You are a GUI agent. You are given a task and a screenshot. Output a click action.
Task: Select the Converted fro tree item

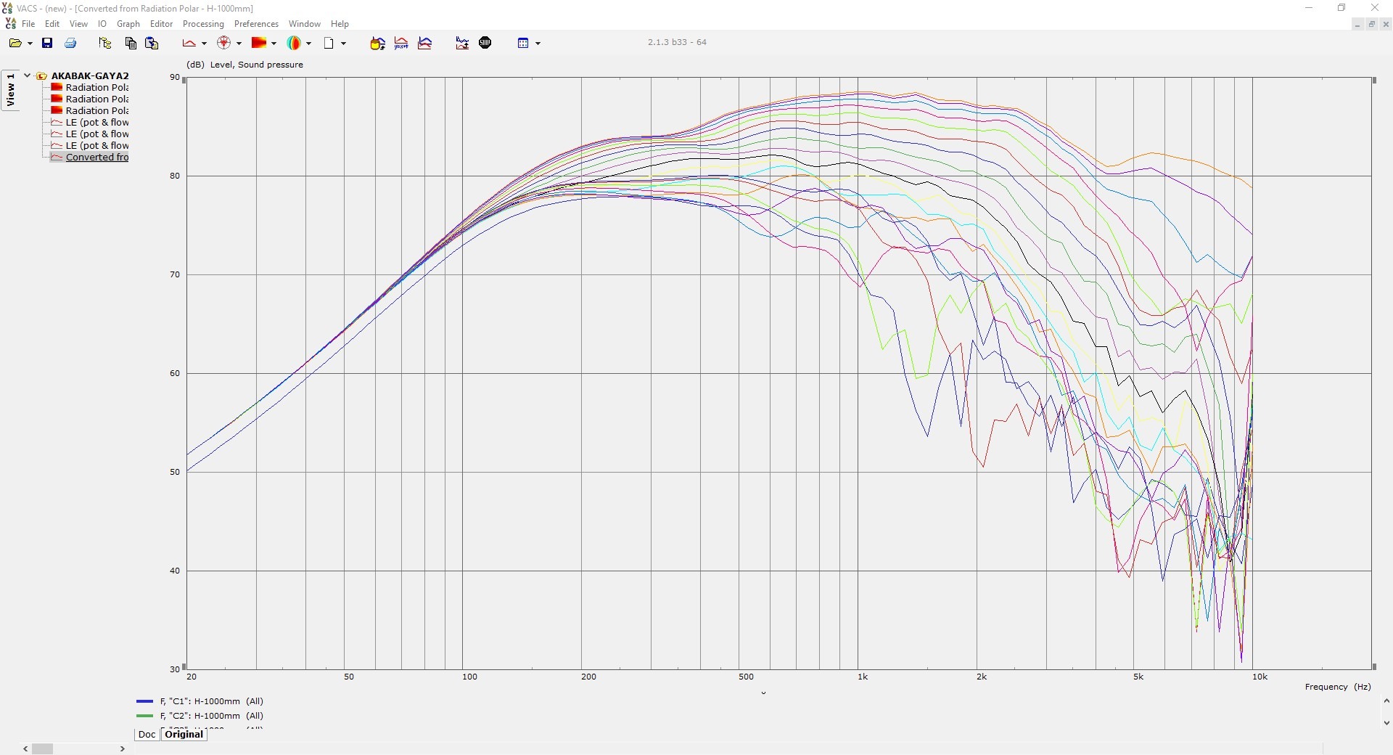tap(97, 157)
